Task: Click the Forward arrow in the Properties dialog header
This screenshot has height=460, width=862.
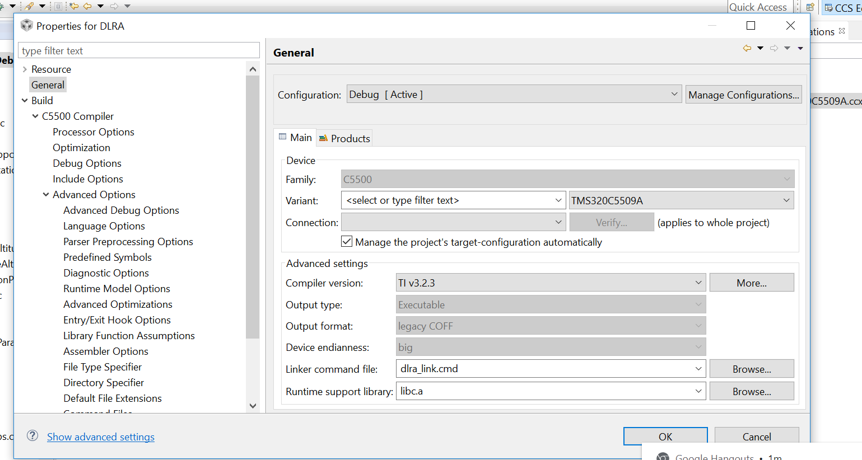Action: click(x=774, y=48)
